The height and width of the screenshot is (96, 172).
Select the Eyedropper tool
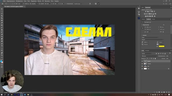click(2, 23)
